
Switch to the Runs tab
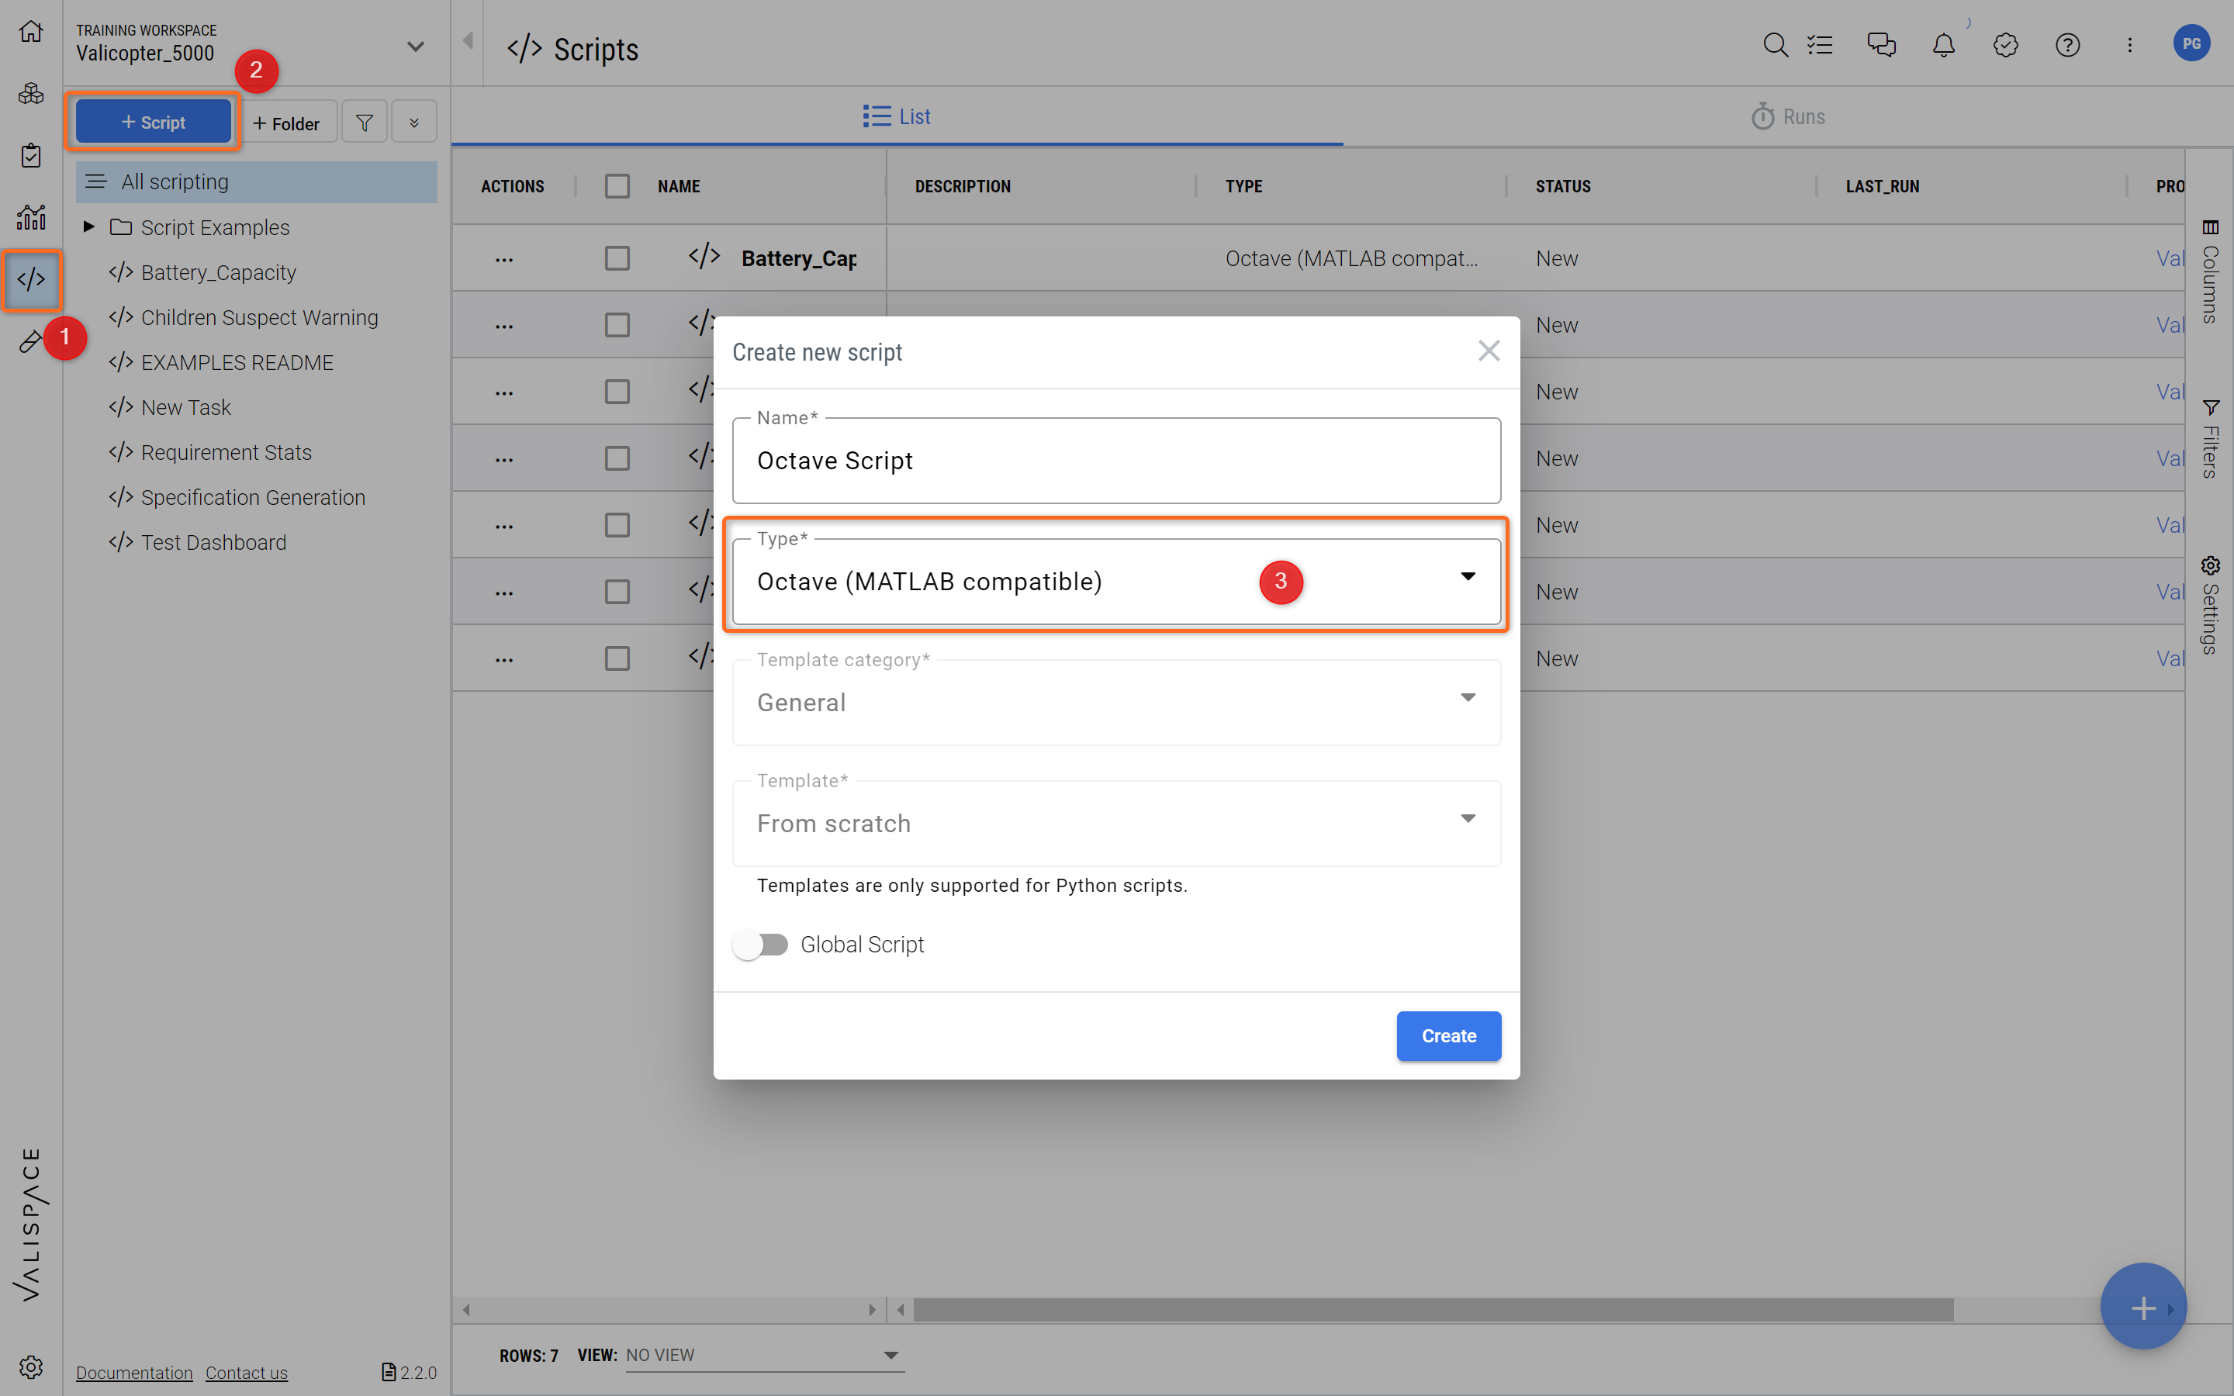tap(1788, 116)
